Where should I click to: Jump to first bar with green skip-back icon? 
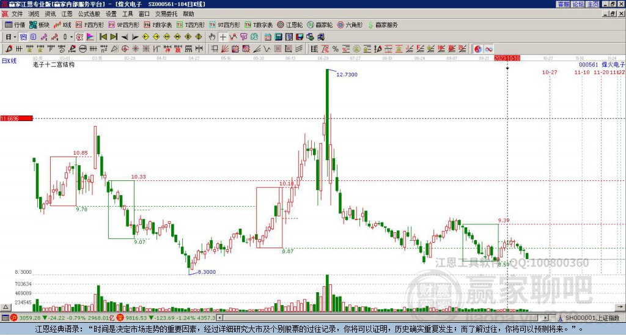click(x=103, y=37)
